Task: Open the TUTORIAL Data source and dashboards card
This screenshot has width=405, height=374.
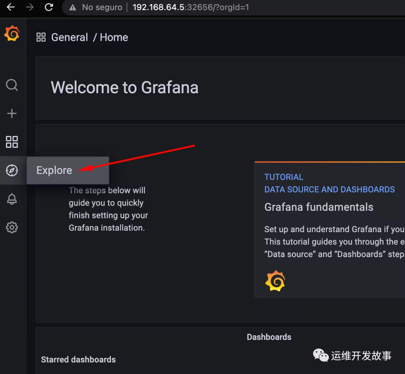Action: click(330, 229)
